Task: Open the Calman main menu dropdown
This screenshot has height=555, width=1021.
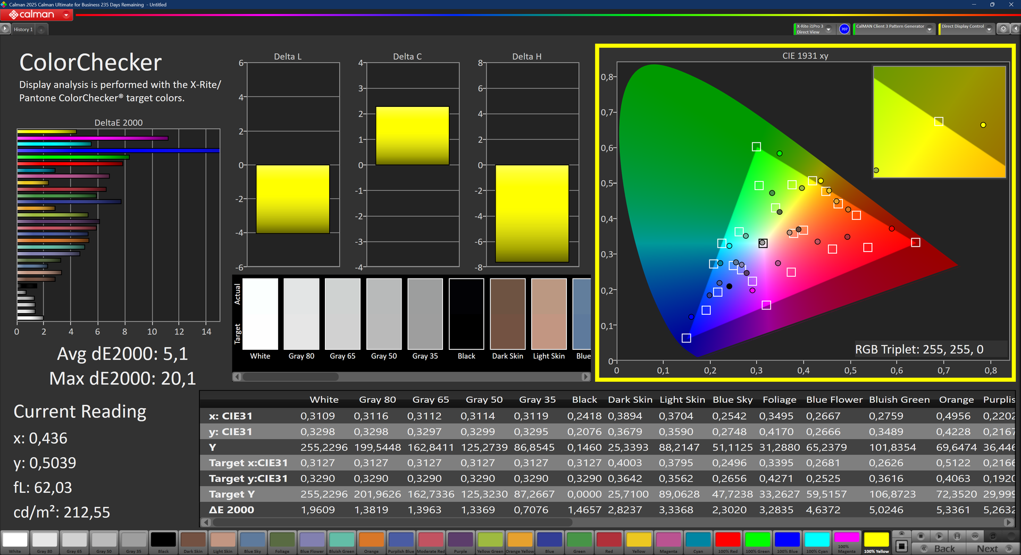Action: point(66,15)
